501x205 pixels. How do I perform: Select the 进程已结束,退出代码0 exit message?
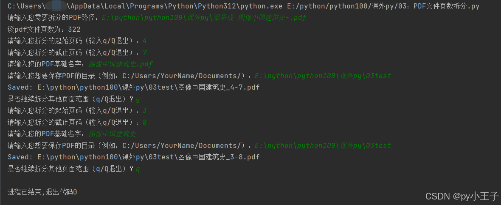42,192
